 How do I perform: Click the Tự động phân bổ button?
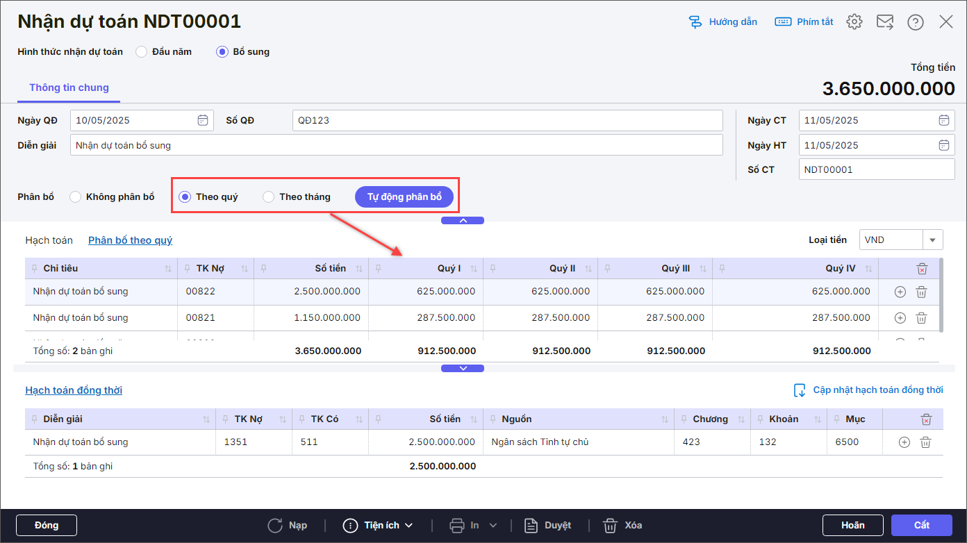(404, 197)
